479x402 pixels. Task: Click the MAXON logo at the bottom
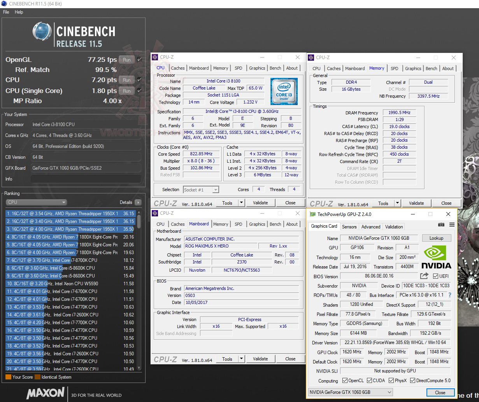click(46, 393)
